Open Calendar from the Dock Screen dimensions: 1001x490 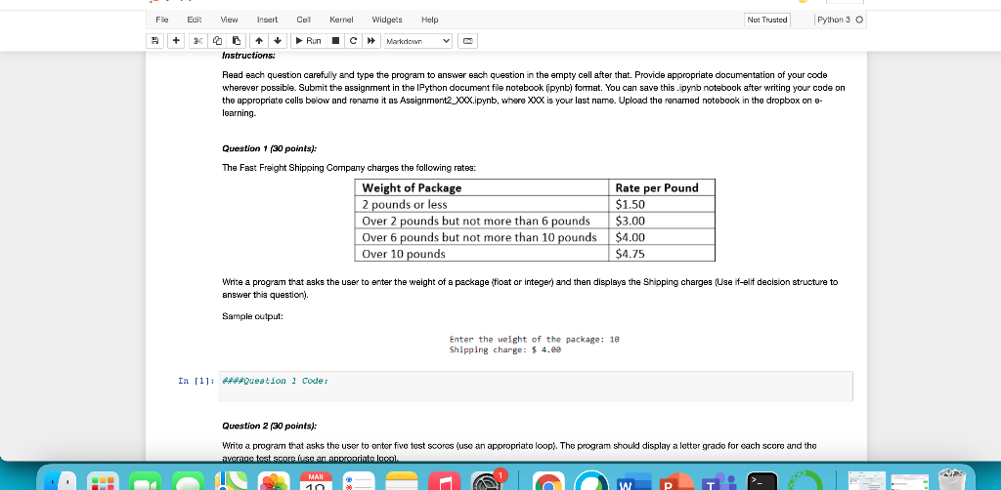(x=316, y=480)
